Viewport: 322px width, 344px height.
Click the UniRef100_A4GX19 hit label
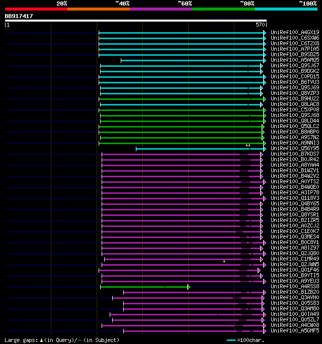(295, 32)
